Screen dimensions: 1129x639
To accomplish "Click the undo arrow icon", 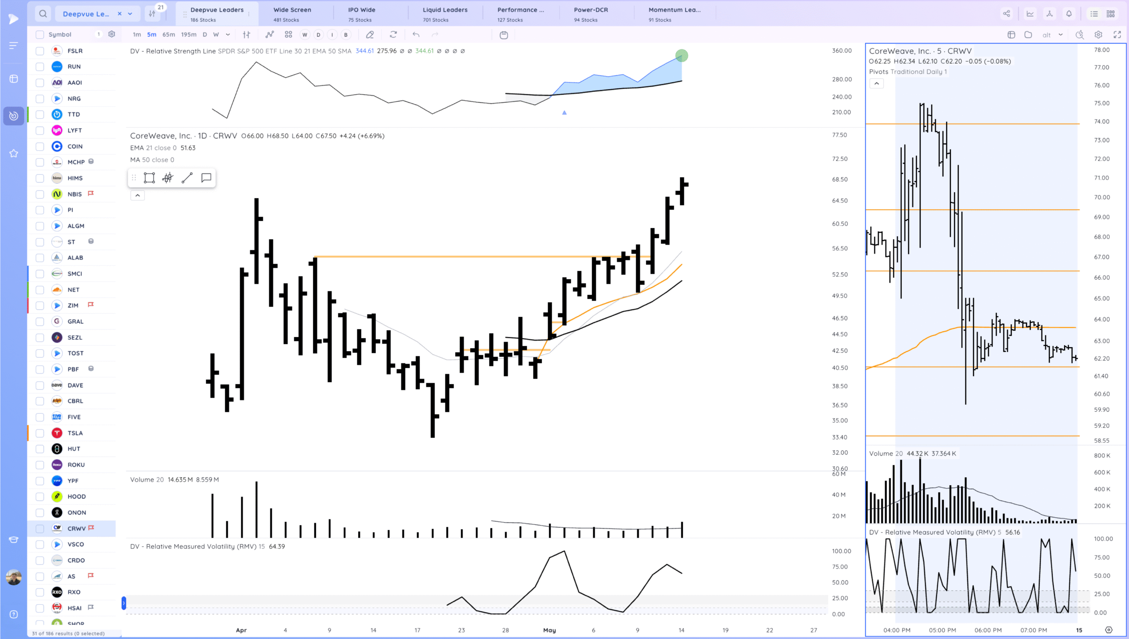I will [x=416, y=34].
